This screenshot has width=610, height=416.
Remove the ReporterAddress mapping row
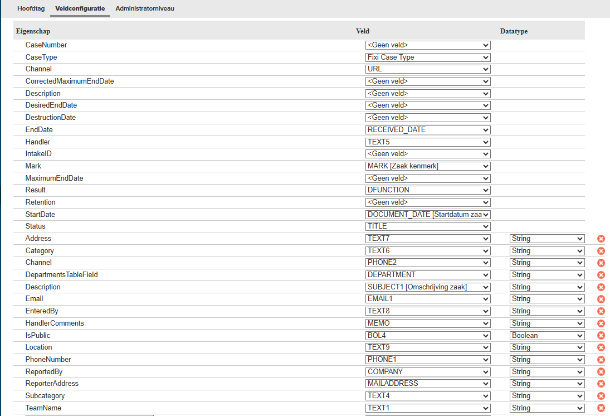[x=601, y=384]
